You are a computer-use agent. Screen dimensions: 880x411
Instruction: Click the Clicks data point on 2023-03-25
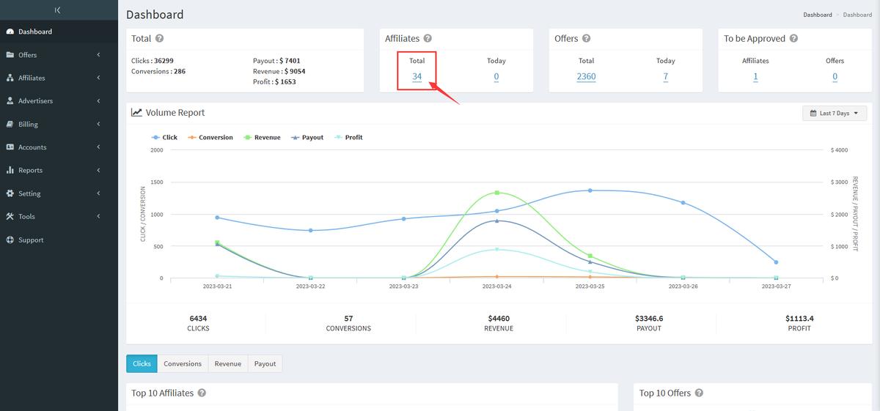click(590, 190)
